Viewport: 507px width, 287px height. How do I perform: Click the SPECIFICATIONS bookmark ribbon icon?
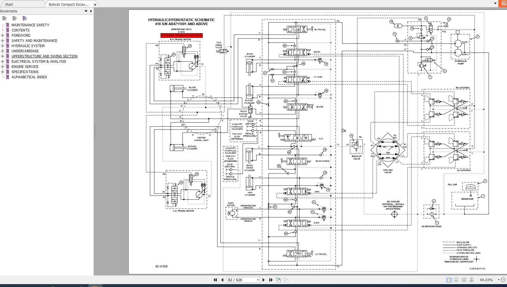pos(8,72)
